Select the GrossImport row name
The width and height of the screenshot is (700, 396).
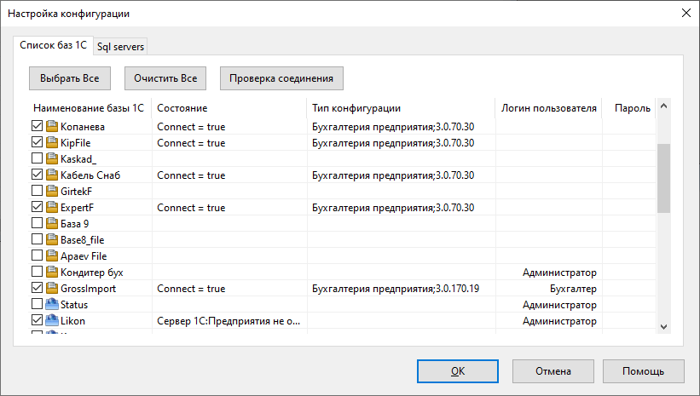(x=88, y=289)
